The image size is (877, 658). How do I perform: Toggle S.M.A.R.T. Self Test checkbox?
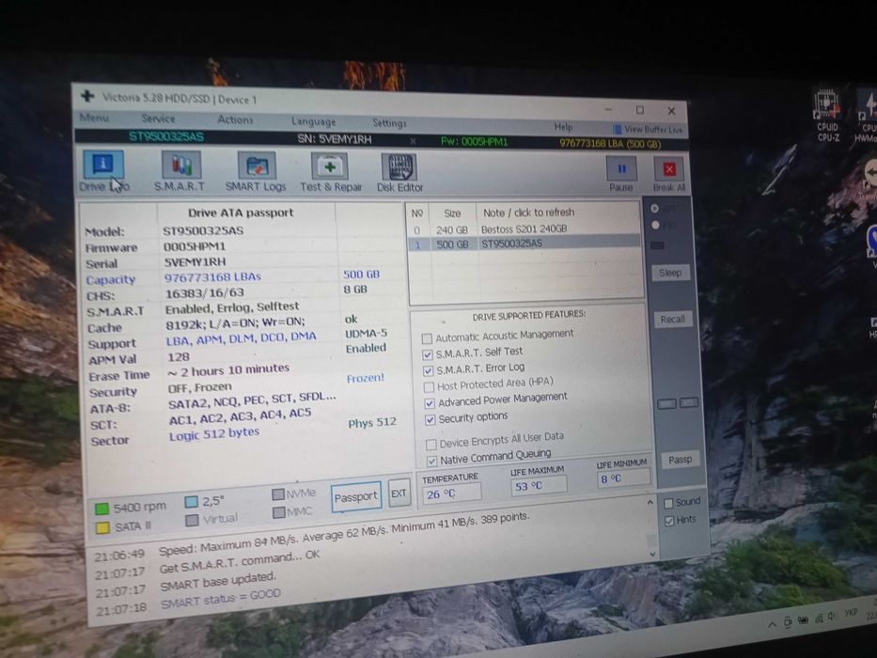click(428, 354)
